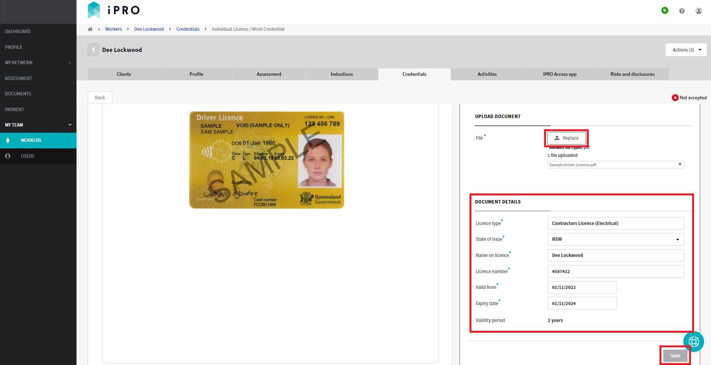711x365 pixels.
Task: Open the user account icon
Action: pos(699,11)
